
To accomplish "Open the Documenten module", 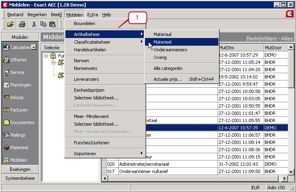I will (19, 122).
